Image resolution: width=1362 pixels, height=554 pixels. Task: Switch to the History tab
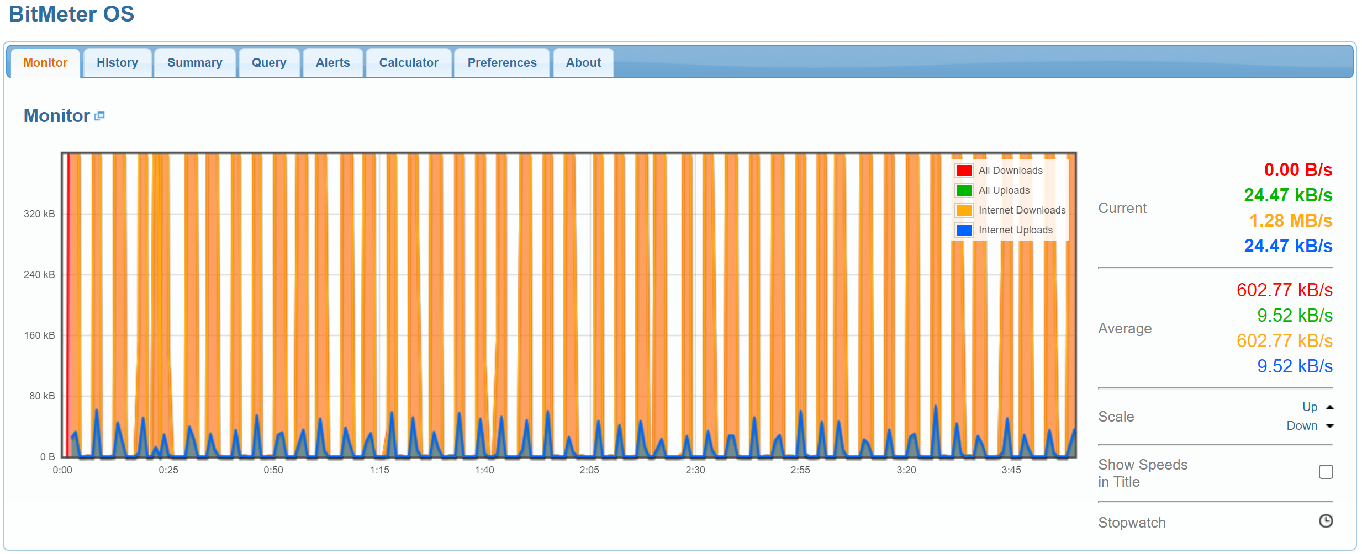117,63
